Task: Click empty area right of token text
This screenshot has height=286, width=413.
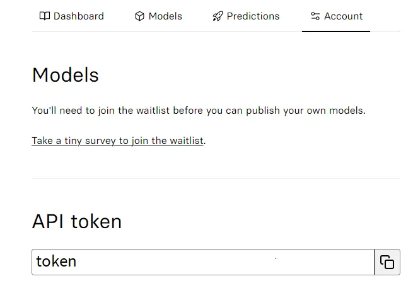Action: (x=224, y=262)
